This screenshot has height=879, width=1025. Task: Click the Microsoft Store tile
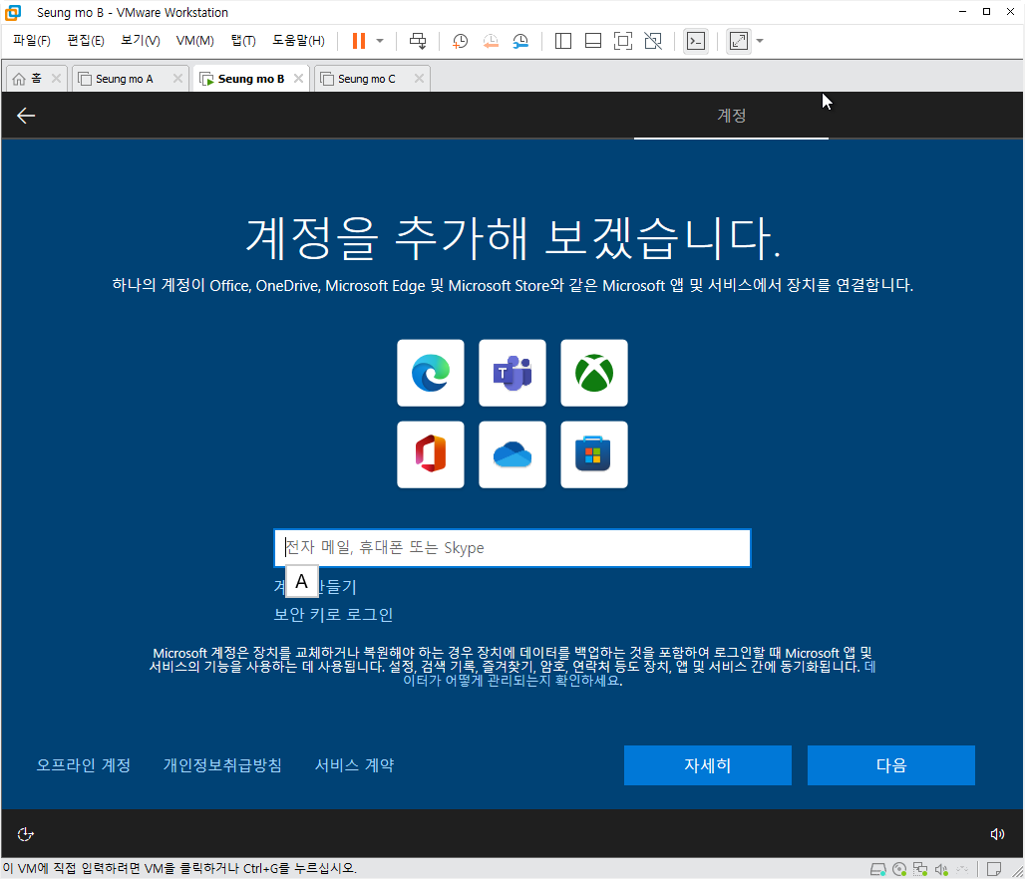click(x=594, y=454)
